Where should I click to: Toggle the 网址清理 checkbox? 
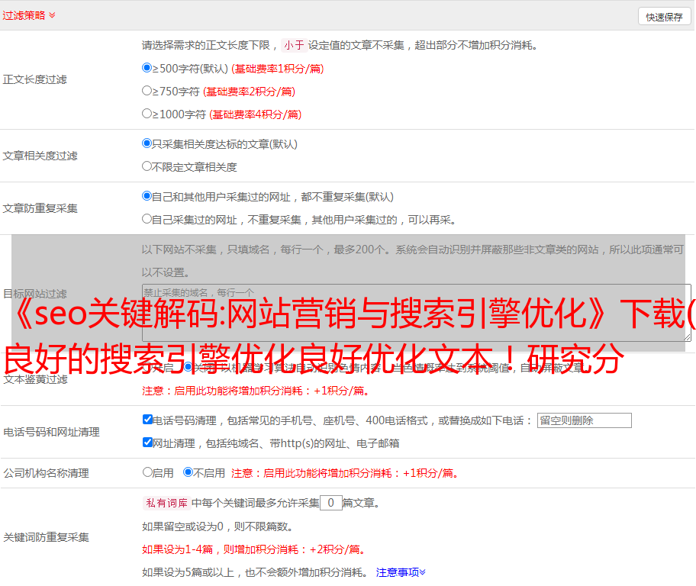coord(148,443)
